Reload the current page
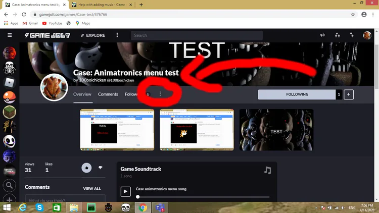 24,15
